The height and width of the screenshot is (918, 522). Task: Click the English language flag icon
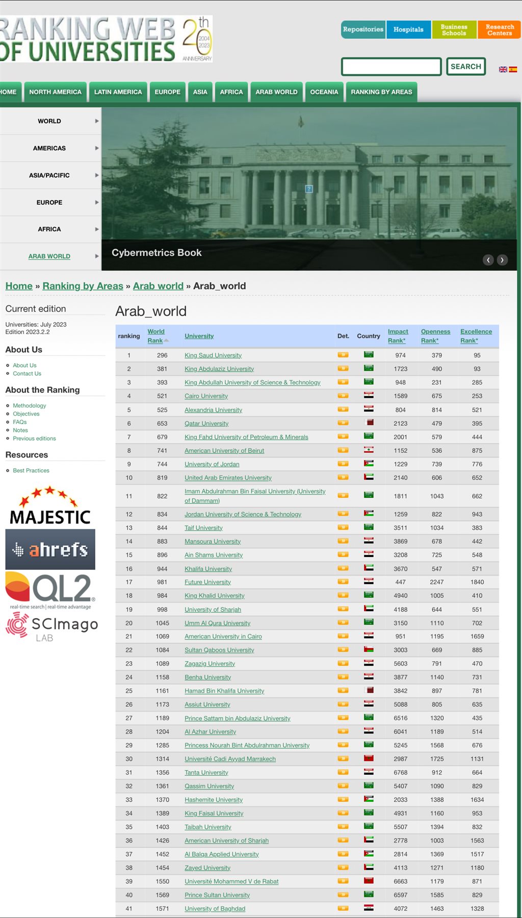(503, 69)
